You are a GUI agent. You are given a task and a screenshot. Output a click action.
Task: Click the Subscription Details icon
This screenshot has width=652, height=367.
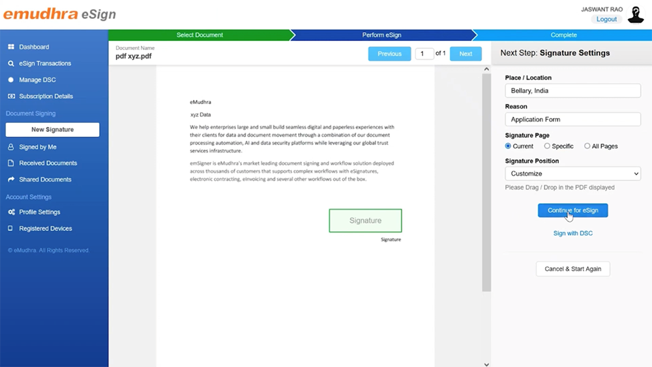pos(11,96)
